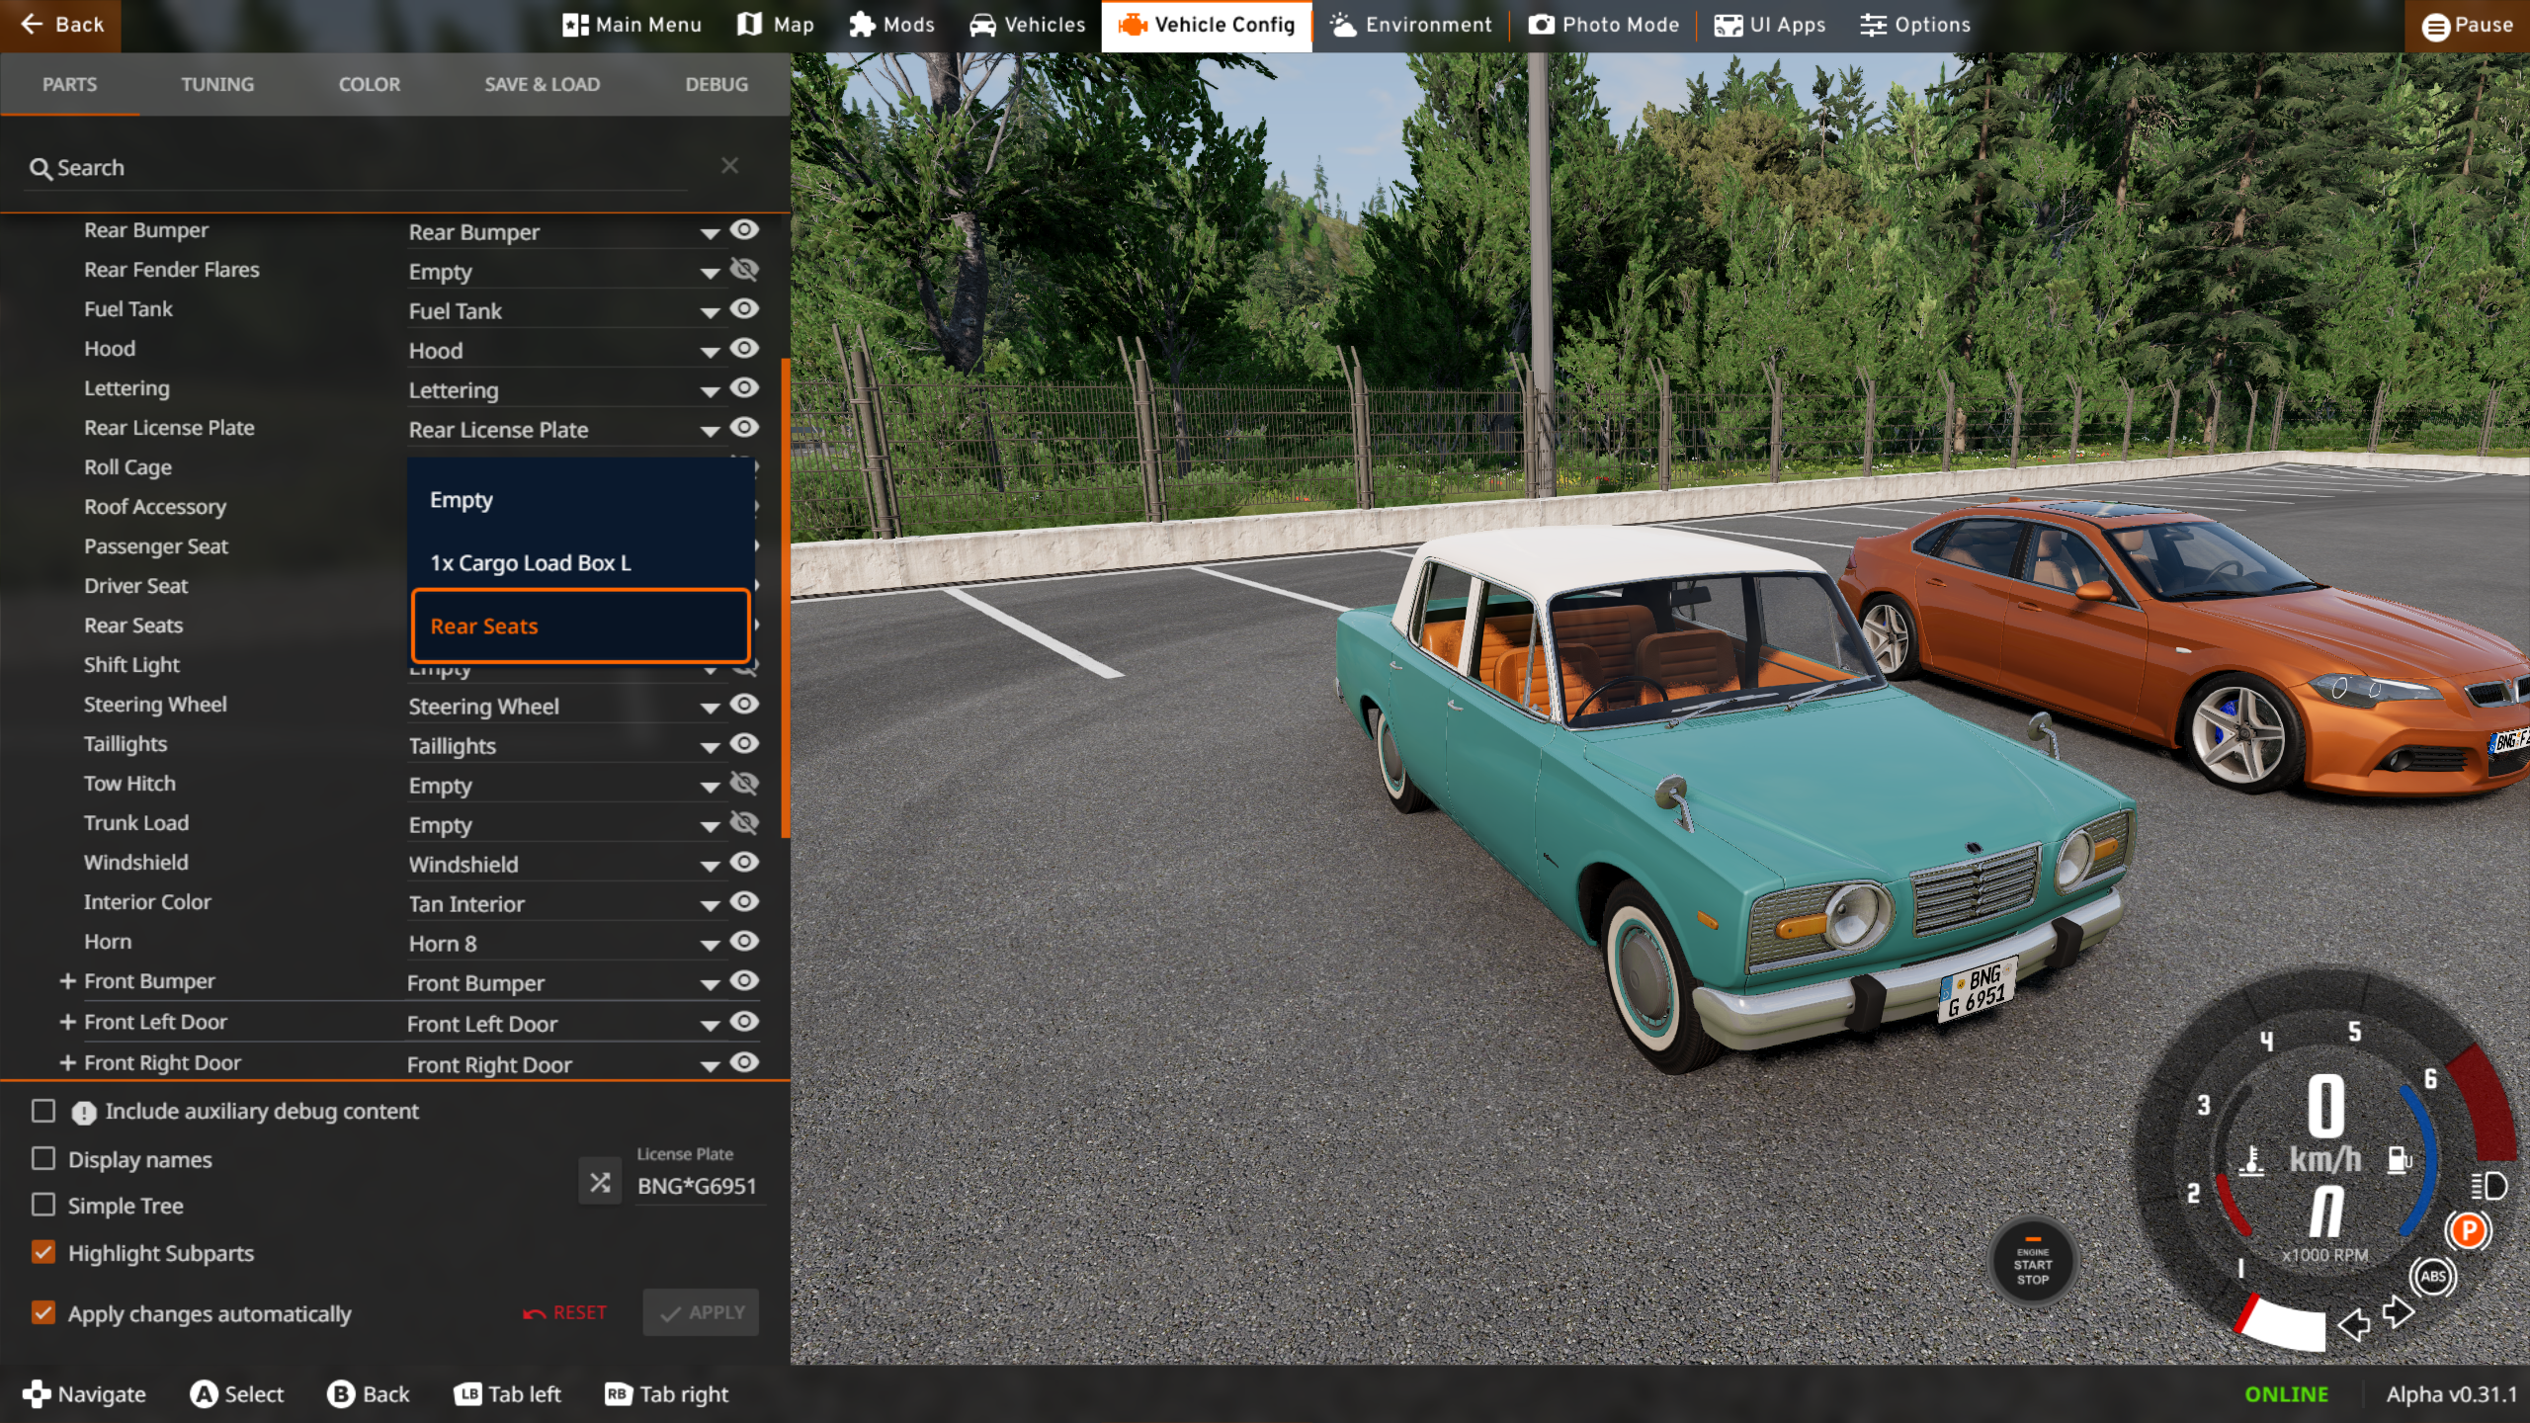2530x1423 pixels.
Task: Click the parking brake P indicator
Action: pyautogui.click(x=2468, y=1230)
